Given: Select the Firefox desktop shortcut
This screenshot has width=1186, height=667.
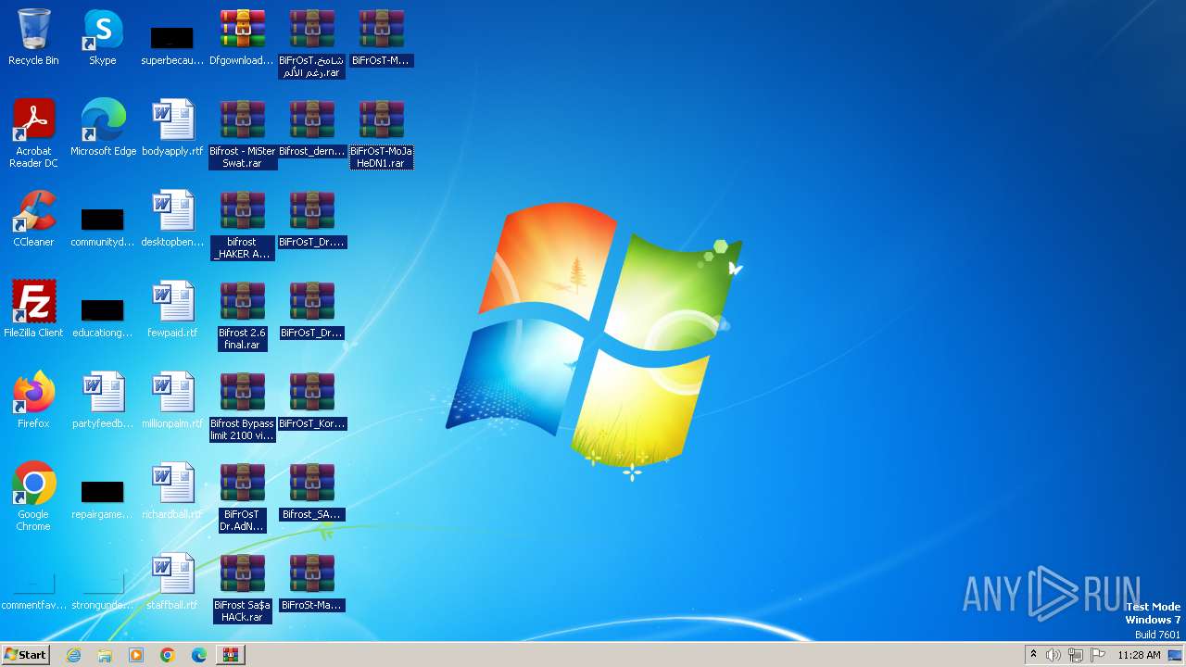Looking at the screenshot, I should tap(33, 400).
